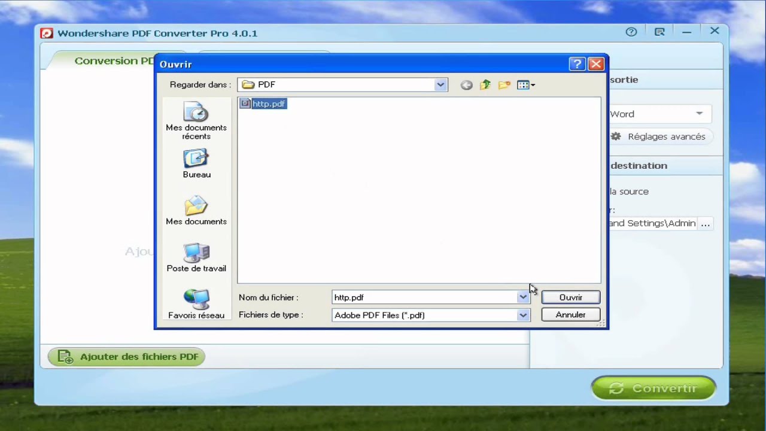The height and width of the screenshot is (431, 766).
Task: Go back to previous folder
Action: (x=466, y=85)
